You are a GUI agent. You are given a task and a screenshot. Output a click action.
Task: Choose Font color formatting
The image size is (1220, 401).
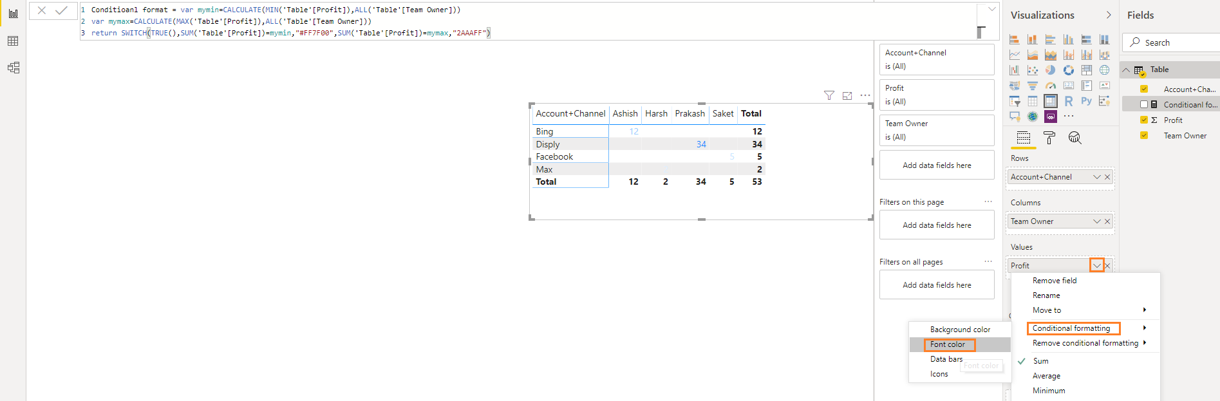click(x=948, y=344)
